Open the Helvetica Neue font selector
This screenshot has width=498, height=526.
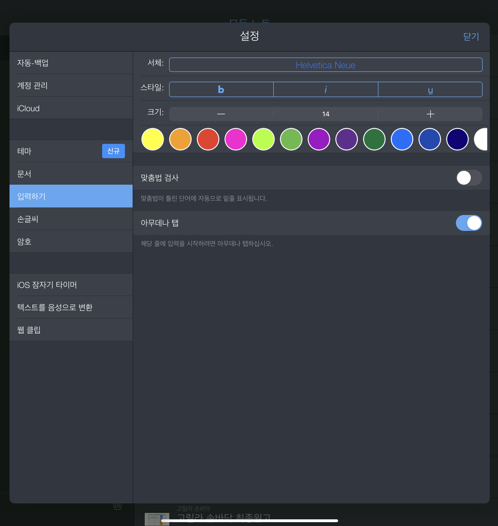coord(325,65)
